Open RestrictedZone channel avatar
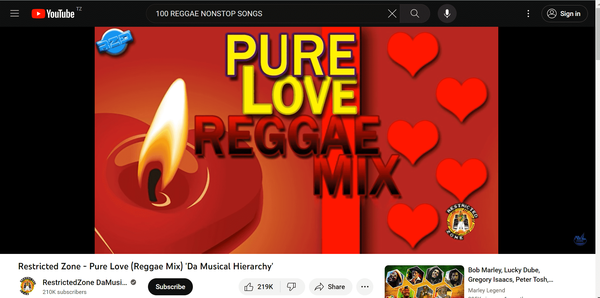This screenshot has height=298, width=600. coord(28,286)
